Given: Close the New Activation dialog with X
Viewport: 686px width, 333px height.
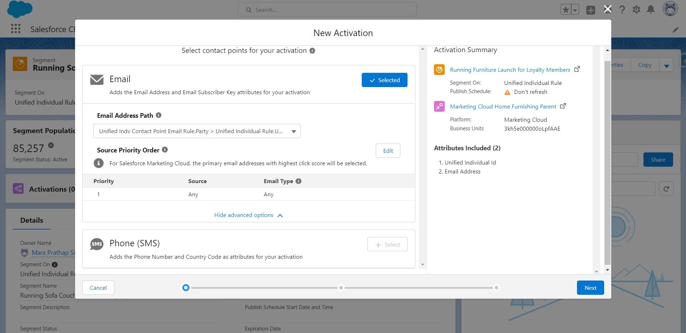Looking at the screenshot, I should (x=607, y=9).
